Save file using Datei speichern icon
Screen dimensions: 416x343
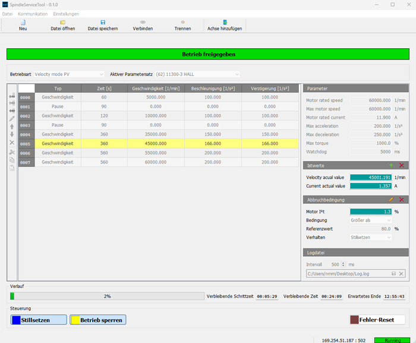(x=103, y=23)
